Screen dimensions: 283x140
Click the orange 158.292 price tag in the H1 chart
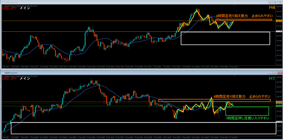pyautogui.click(x=279, y=102)
